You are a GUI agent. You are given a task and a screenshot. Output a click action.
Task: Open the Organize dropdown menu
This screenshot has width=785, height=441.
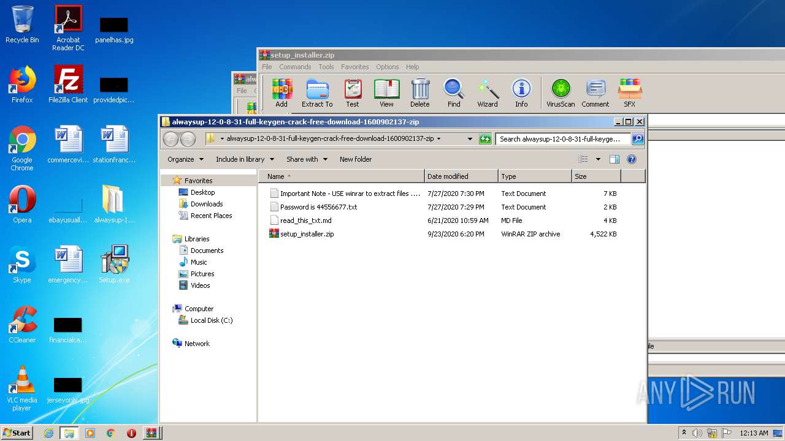tap(185, 159)
